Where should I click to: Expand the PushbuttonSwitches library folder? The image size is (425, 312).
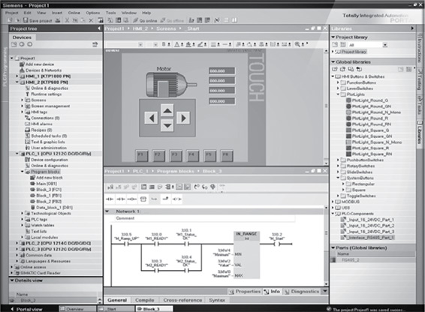(x=338, y=160)
